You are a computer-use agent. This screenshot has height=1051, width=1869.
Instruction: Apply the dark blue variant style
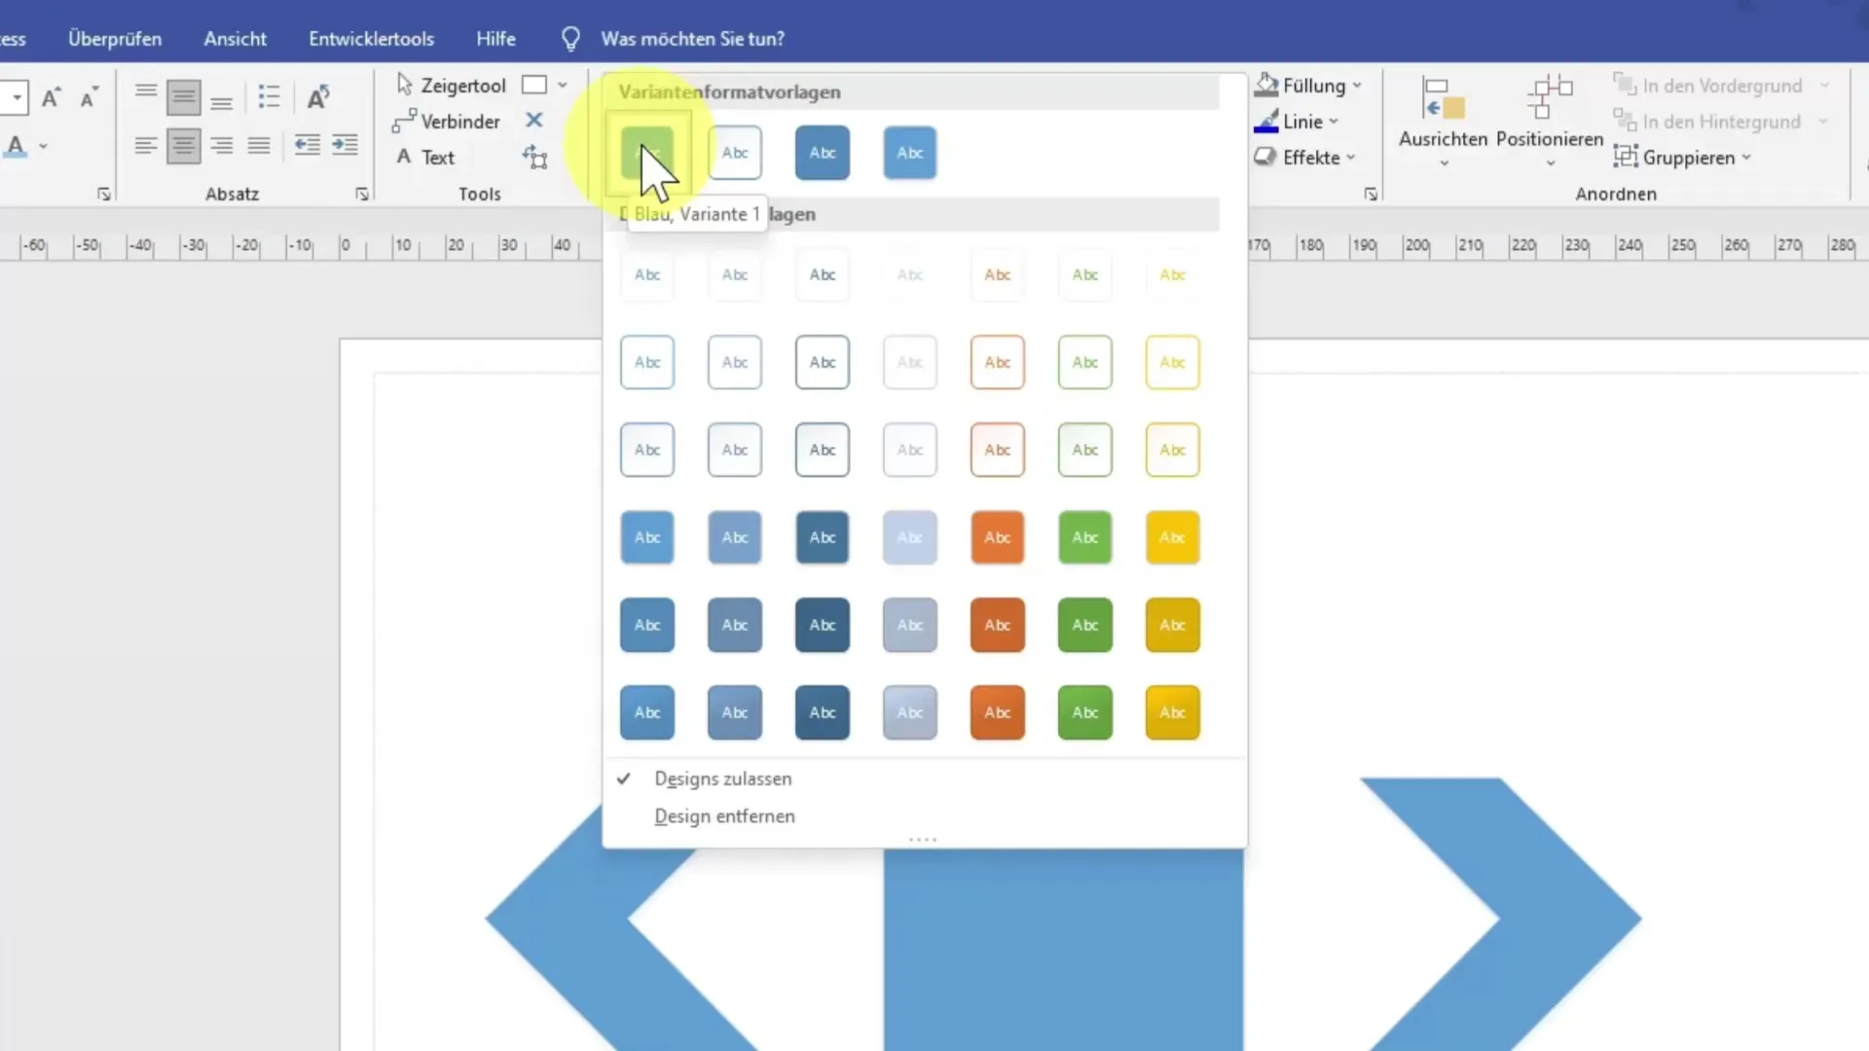pos(823,153)
